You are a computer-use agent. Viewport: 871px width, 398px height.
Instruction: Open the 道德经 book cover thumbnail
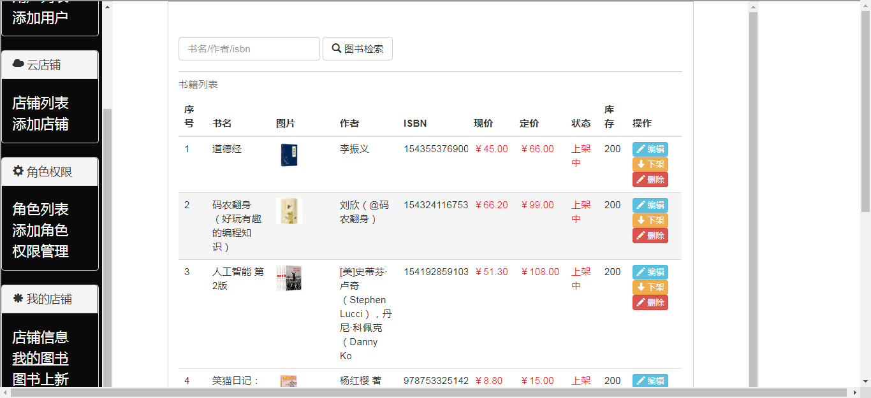(289, 155)
